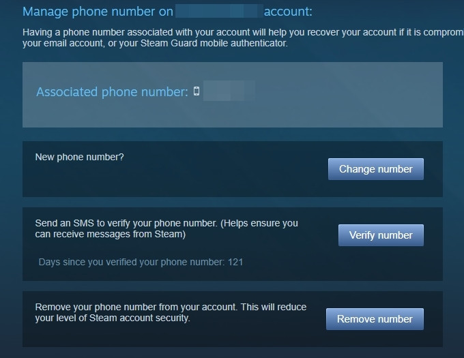Click the Change number button
This screenshot has height=358, width=464.
click(375, 169)
